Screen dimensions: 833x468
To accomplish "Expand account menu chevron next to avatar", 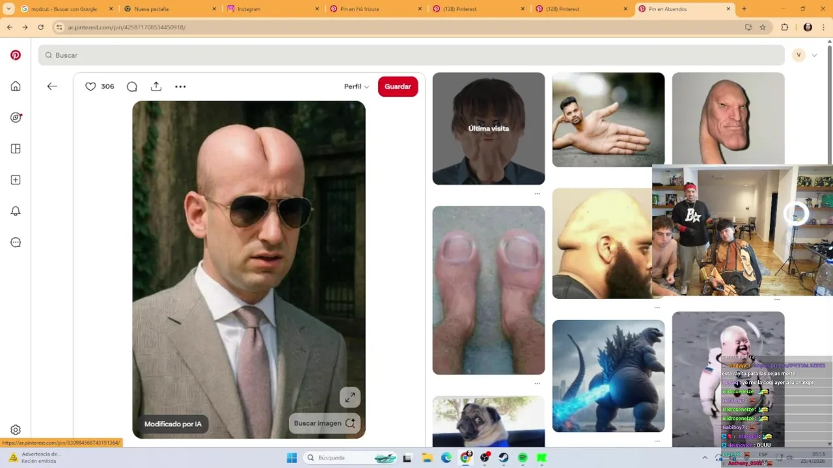I will pos(814,55).
